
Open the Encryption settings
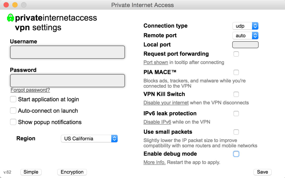pos(72,172)
